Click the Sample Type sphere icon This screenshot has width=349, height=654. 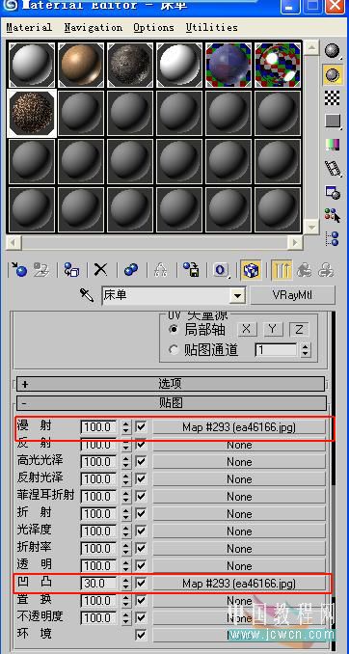pos(332,51)
